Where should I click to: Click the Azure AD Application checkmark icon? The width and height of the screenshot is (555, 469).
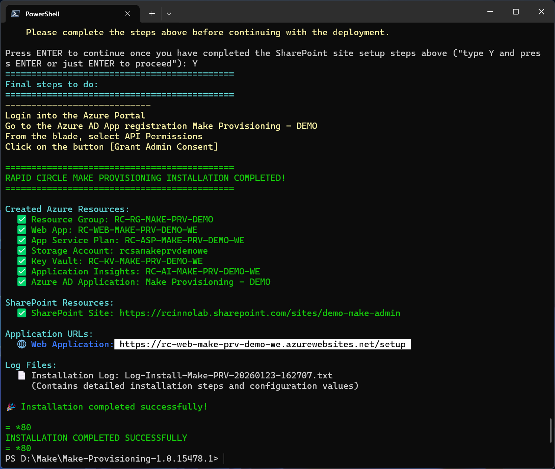click(x=22, y=282)
